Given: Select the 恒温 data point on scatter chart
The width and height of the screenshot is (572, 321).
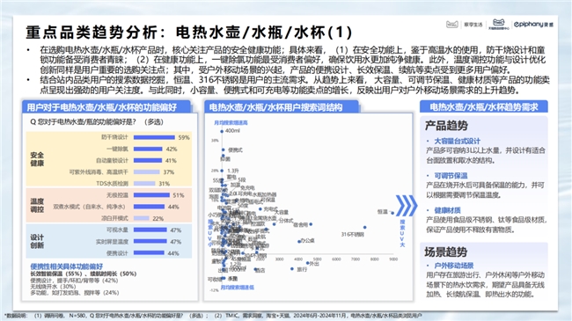Looking at the screenshot, I should point(392,213).
